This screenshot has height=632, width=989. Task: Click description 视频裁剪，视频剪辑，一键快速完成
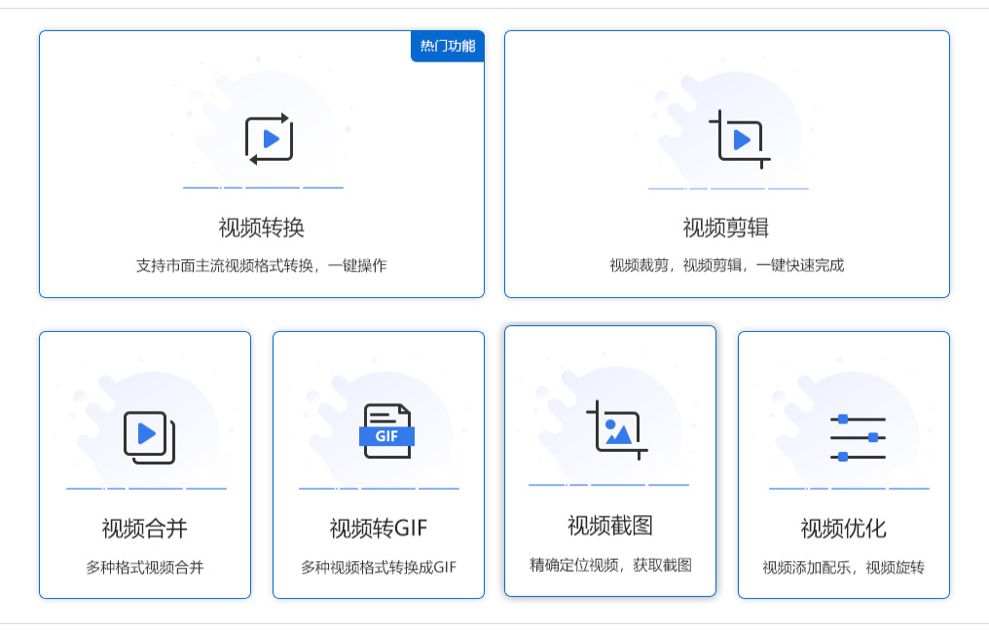tap(726, 266)
